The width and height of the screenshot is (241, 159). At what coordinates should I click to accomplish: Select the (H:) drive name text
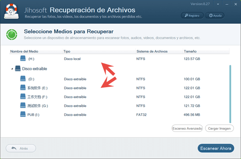pos(31,59)
